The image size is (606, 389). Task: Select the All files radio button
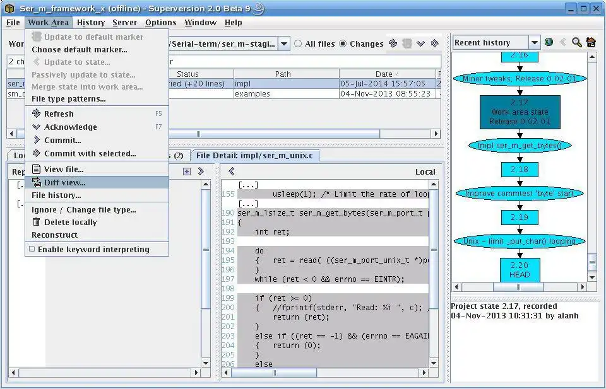pos(298,44)
